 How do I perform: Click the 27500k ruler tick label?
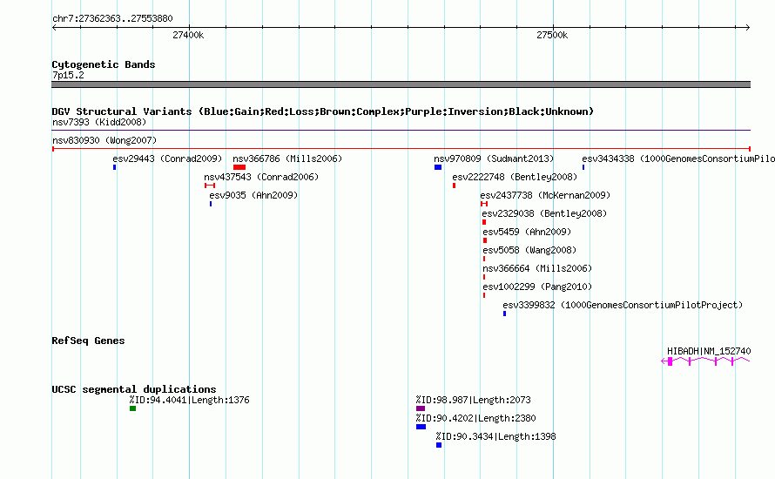click(552, 35)
